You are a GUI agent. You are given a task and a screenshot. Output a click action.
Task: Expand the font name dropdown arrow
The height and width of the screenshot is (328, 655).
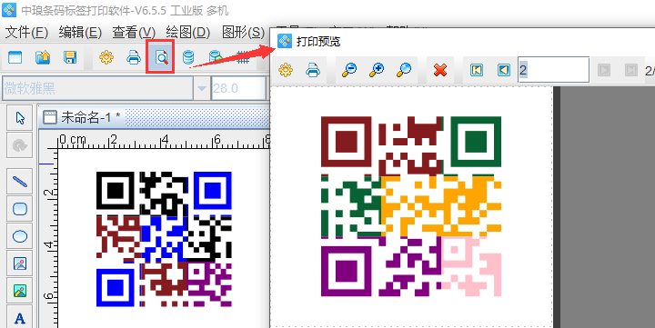[x=202, y=88]
